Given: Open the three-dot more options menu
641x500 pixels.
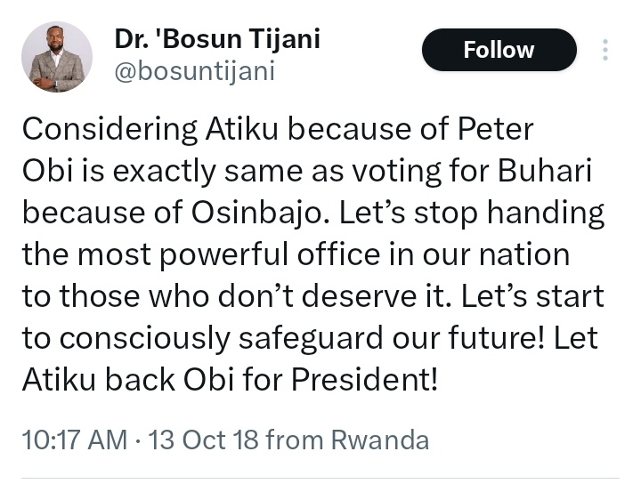Looking at the screenshot, I should tap(605, 51).
